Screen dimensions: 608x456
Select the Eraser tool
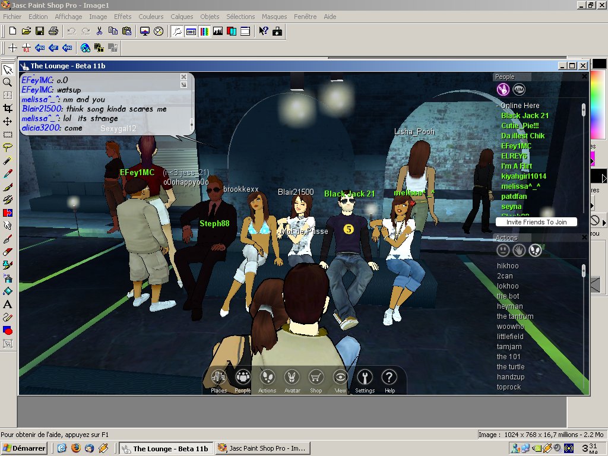(8, 252)
